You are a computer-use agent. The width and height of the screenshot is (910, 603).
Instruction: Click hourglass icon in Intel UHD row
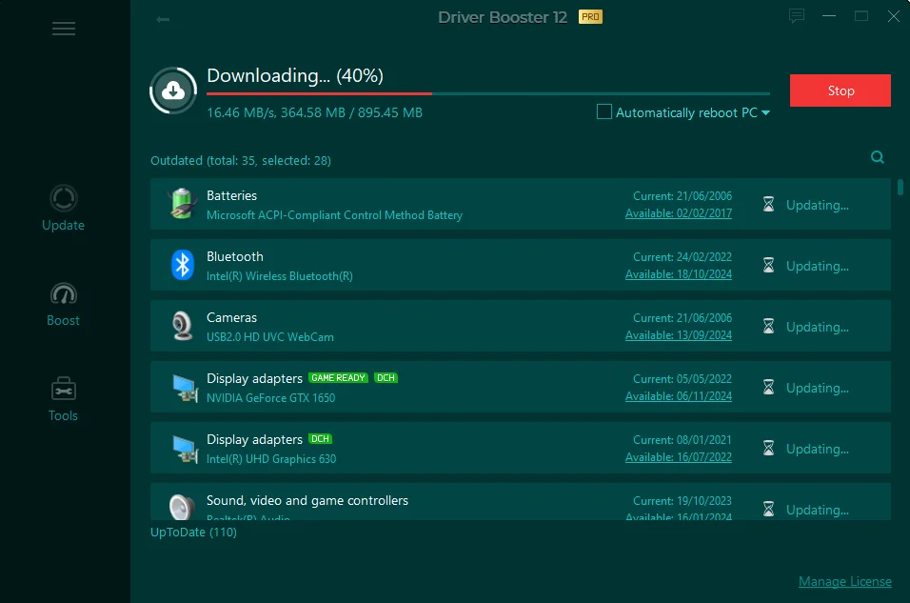768,448
